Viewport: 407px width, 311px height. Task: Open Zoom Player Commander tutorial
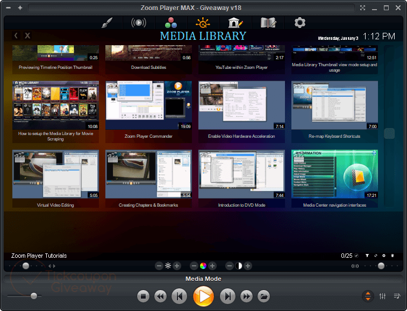(148, 112)
